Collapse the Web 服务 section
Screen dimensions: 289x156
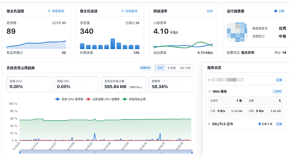(x=209, y=91)
